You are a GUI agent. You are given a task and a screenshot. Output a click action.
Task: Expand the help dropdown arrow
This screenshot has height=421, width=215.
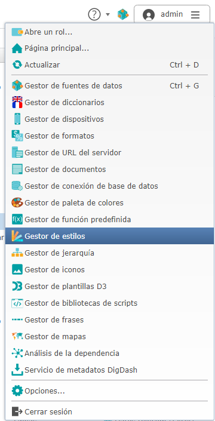108,14
